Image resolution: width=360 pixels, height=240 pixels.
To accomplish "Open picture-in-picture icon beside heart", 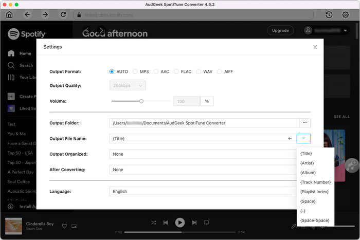I will tap(74, 226).
